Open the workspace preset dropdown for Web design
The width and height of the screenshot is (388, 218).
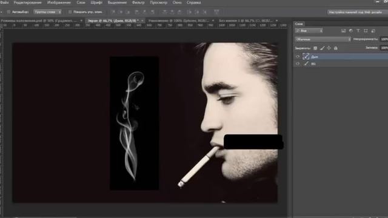[x=358, y=12]
